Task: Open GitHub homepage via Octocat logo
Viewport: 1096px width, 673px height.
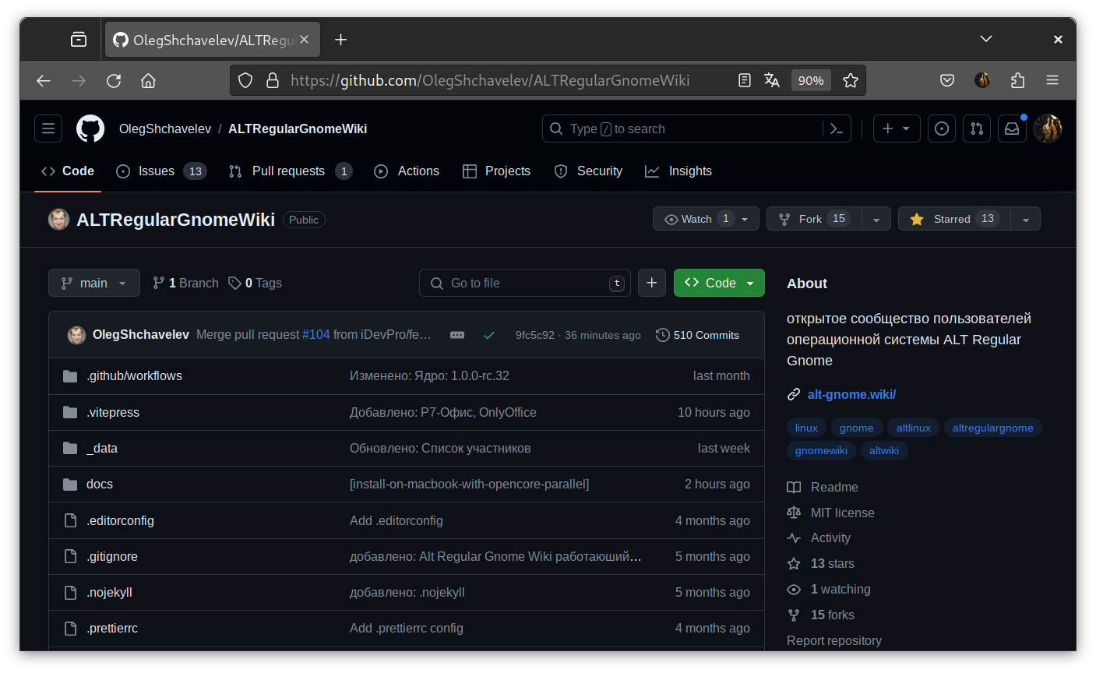Action: tap(90, 129)
